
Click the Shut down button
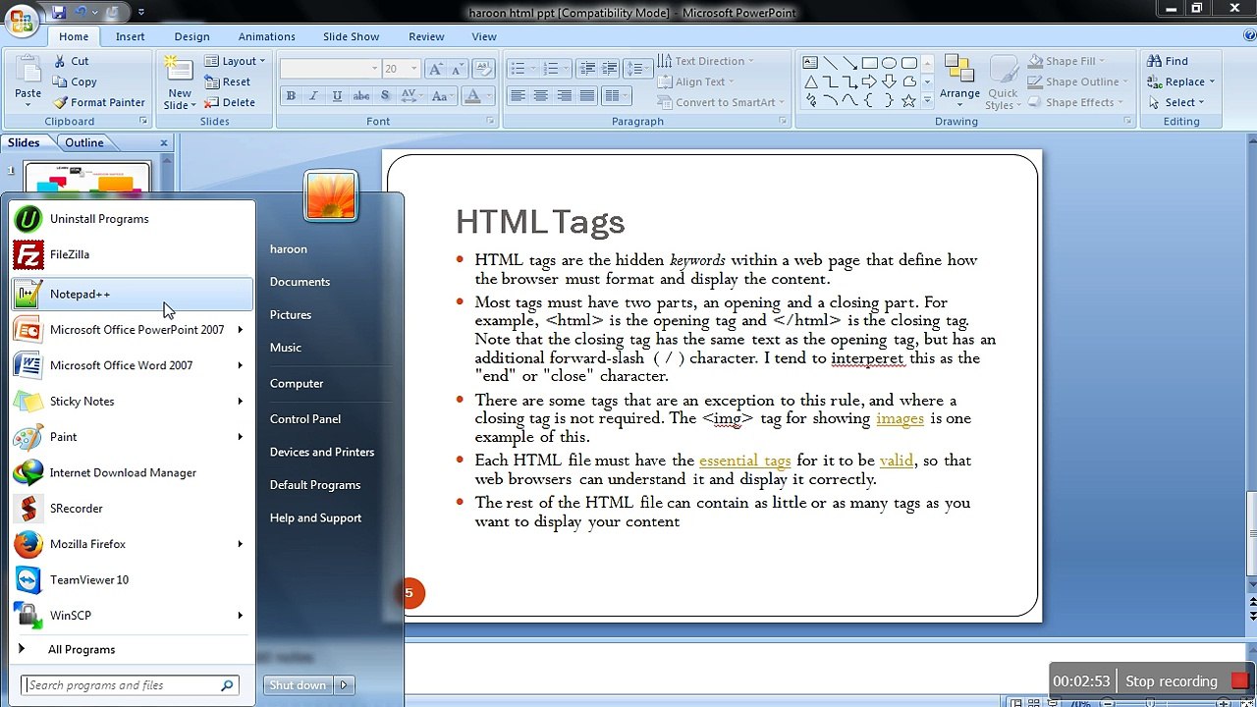coord(298,685)
